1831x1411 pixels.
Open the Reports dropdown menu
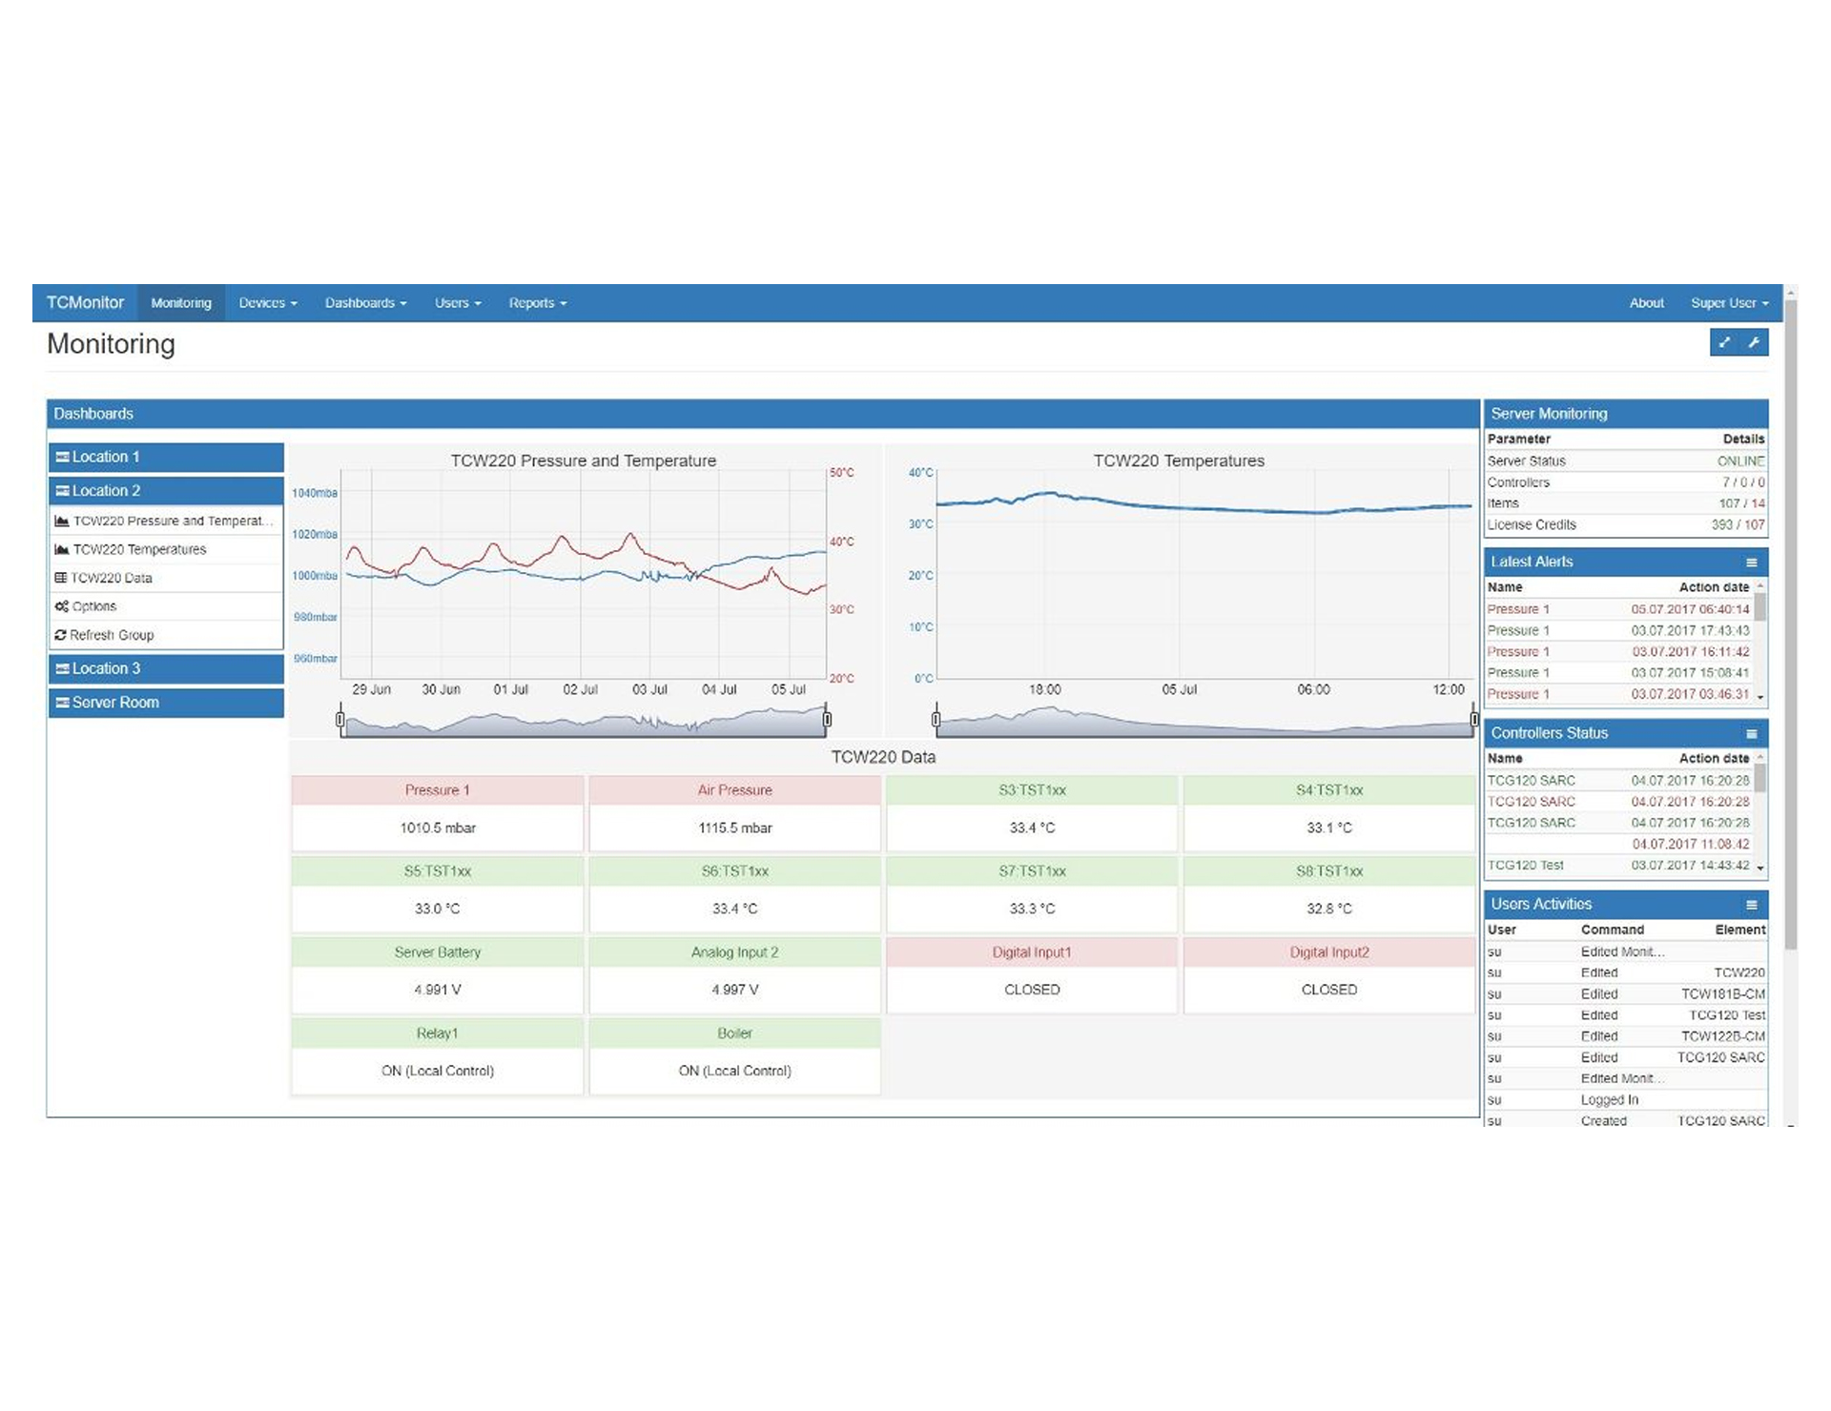point(537,303)
